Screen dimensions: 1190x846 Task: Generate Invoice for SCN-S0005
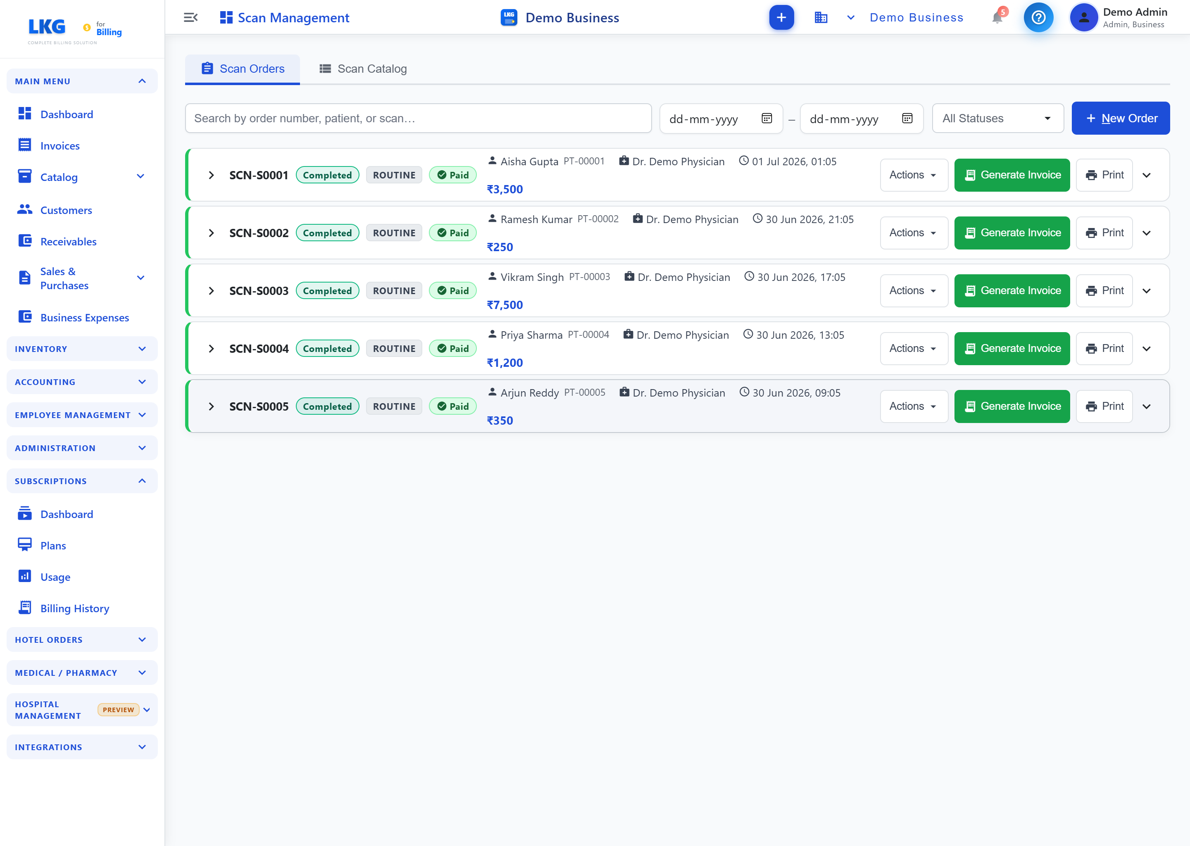click(x=1012, y=406)
